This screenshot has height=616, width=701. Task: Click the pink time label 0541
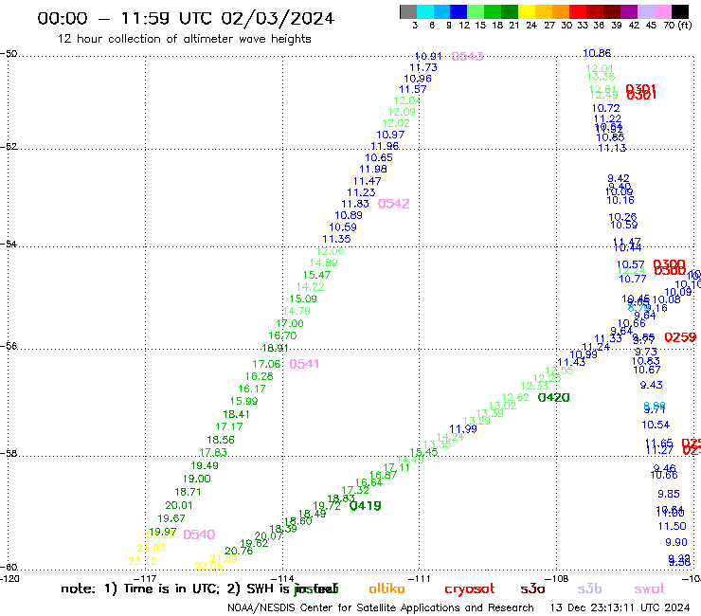coord(304,364)
